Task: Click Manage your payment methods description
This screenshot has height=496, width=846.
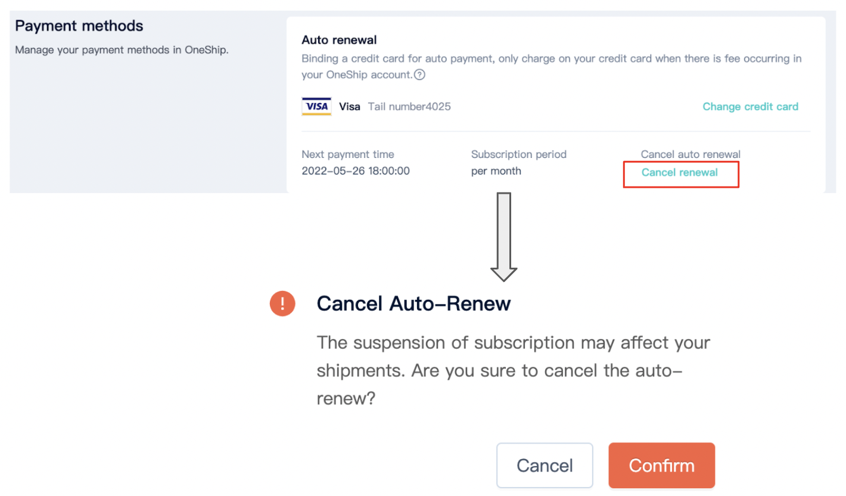Action: (x=122, y=50)
